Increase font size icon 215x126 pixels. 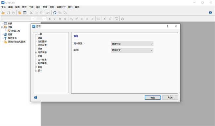pyautogui.click(x=105, y=19)
